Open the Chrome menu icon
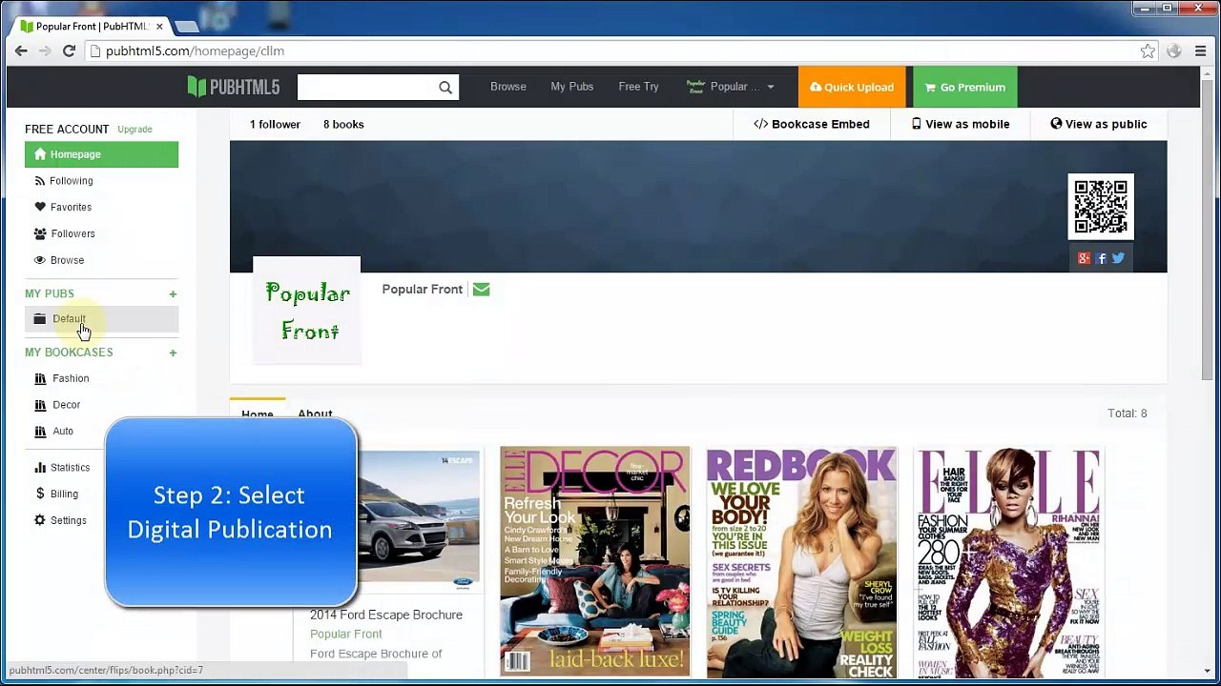The width and height of the screenshot is (1221, 686). 1201,51
